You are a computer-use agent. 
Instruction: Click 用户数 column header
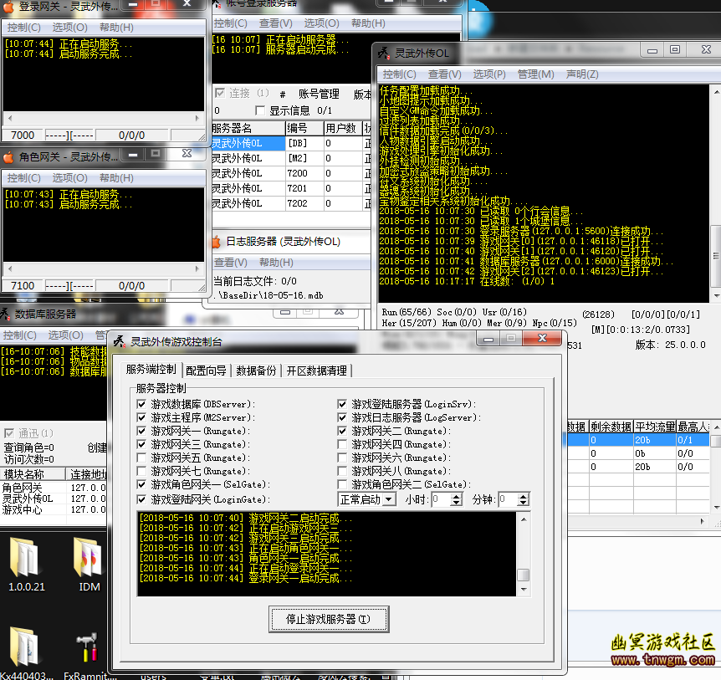click(x=342, y=128)
